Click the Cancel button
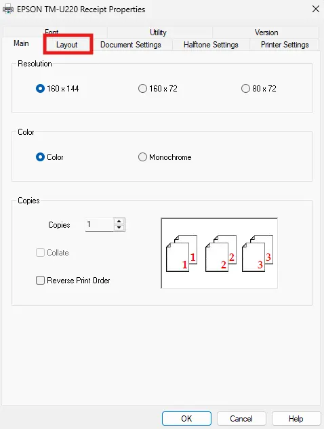The height and width of the screenshot is (429, 324). (241, 419)
